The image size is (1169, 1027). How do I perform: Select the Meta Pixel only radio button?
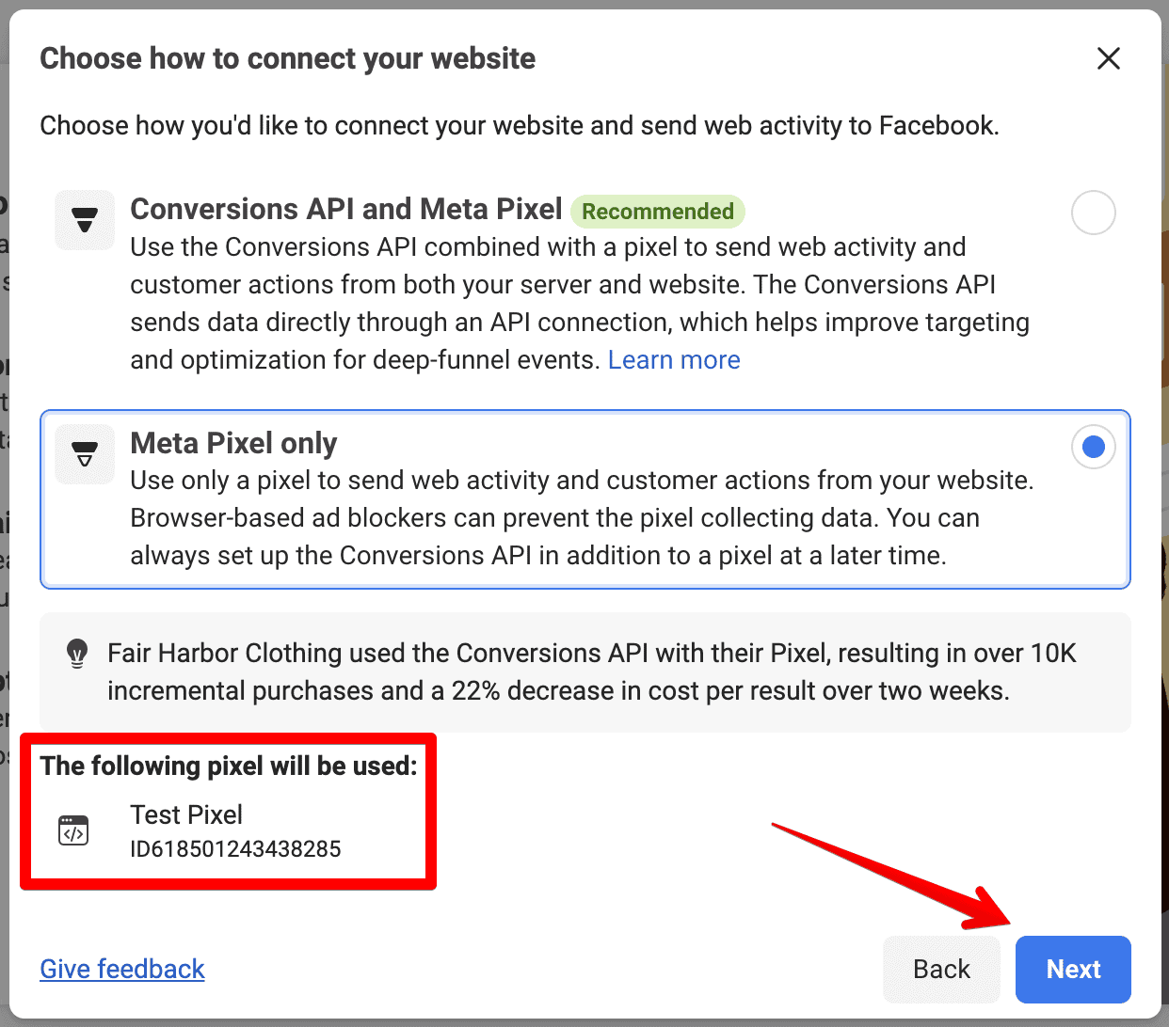(x=1093, y=447)
